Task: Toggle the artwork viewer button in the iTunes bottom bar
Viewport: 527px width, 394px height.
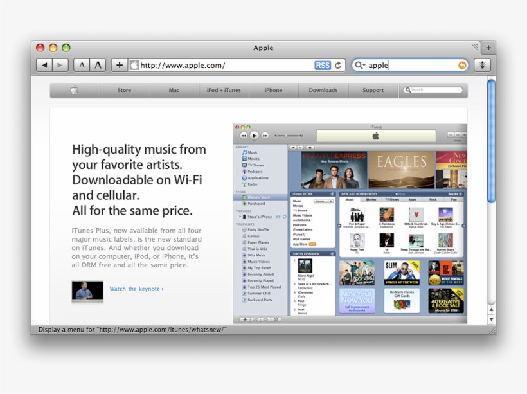Action: coord(276,319)
